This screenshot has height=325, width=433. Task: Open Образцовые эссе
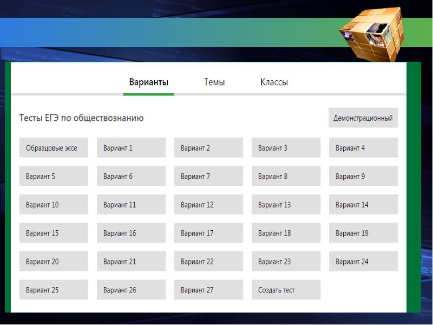54,148
